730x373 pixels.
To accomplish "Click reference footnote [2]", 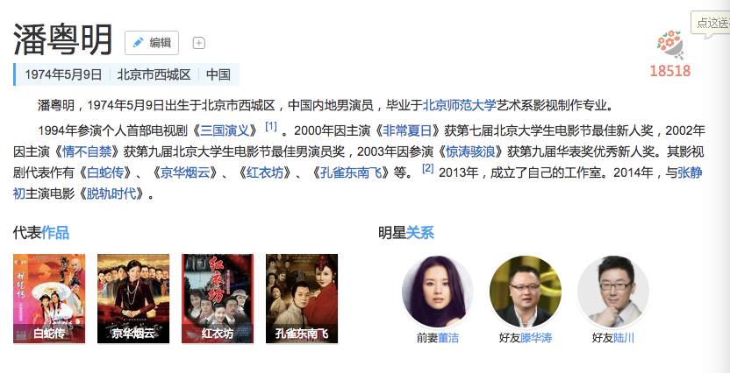I will click(x=428, y=168).
